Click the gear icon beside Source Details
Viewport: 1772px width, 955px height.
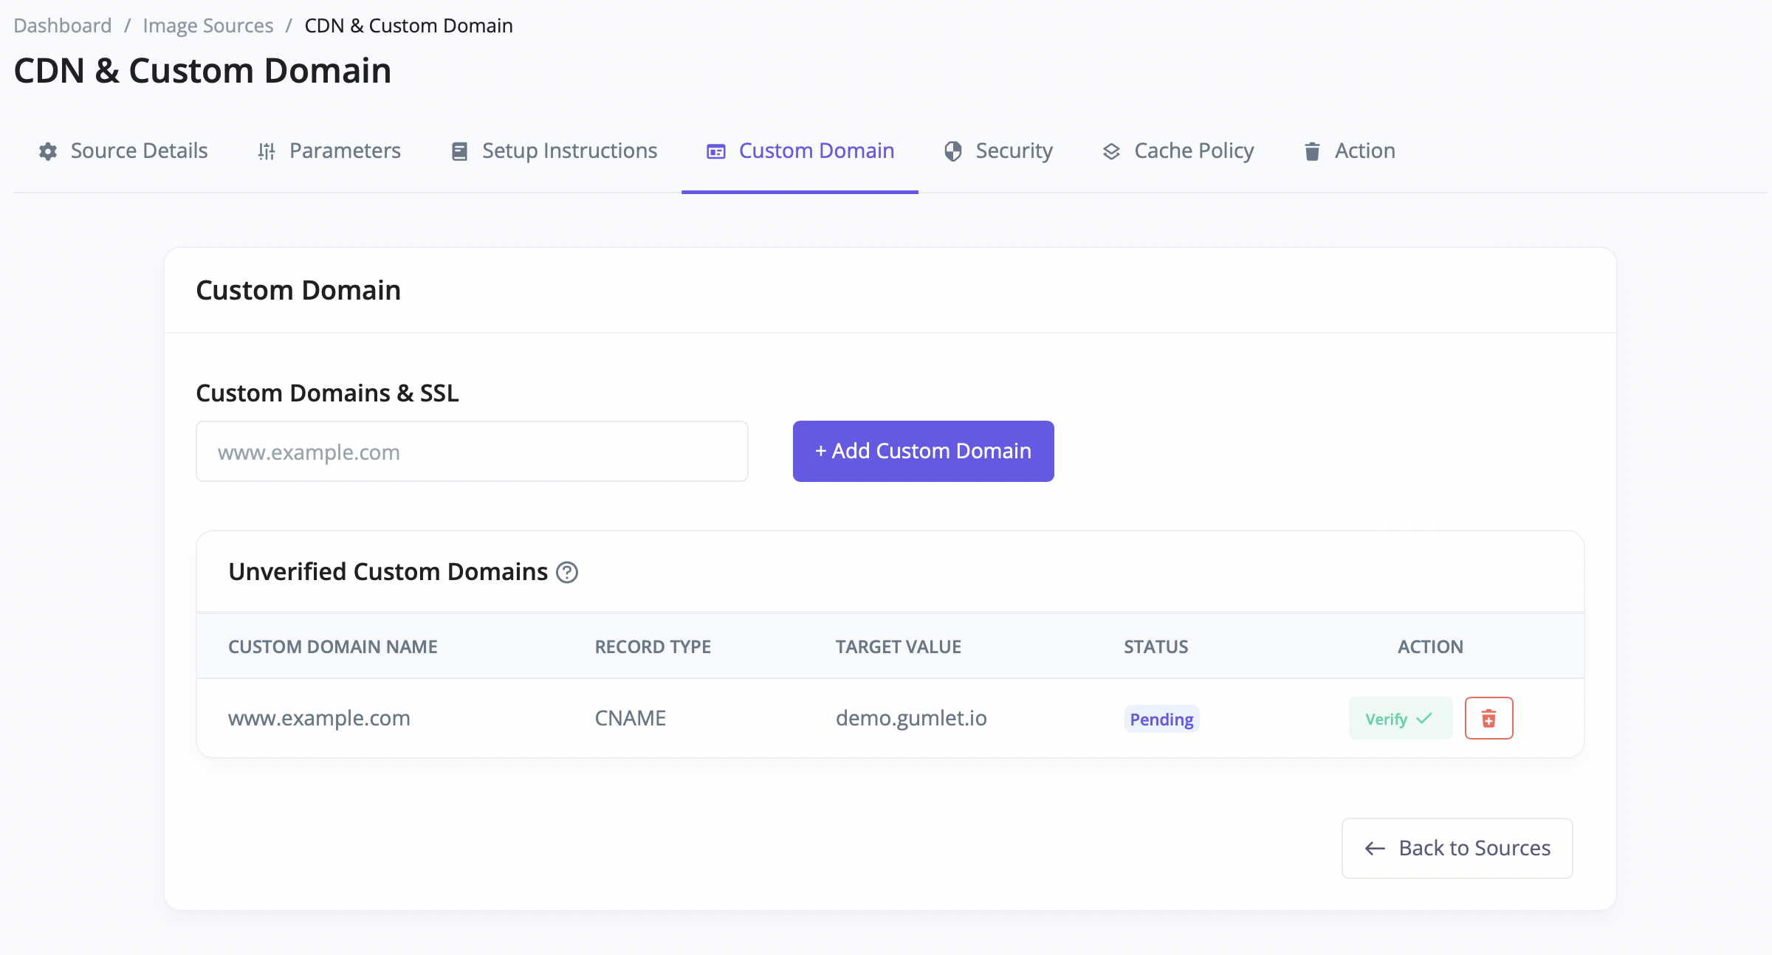pos(48,151)
